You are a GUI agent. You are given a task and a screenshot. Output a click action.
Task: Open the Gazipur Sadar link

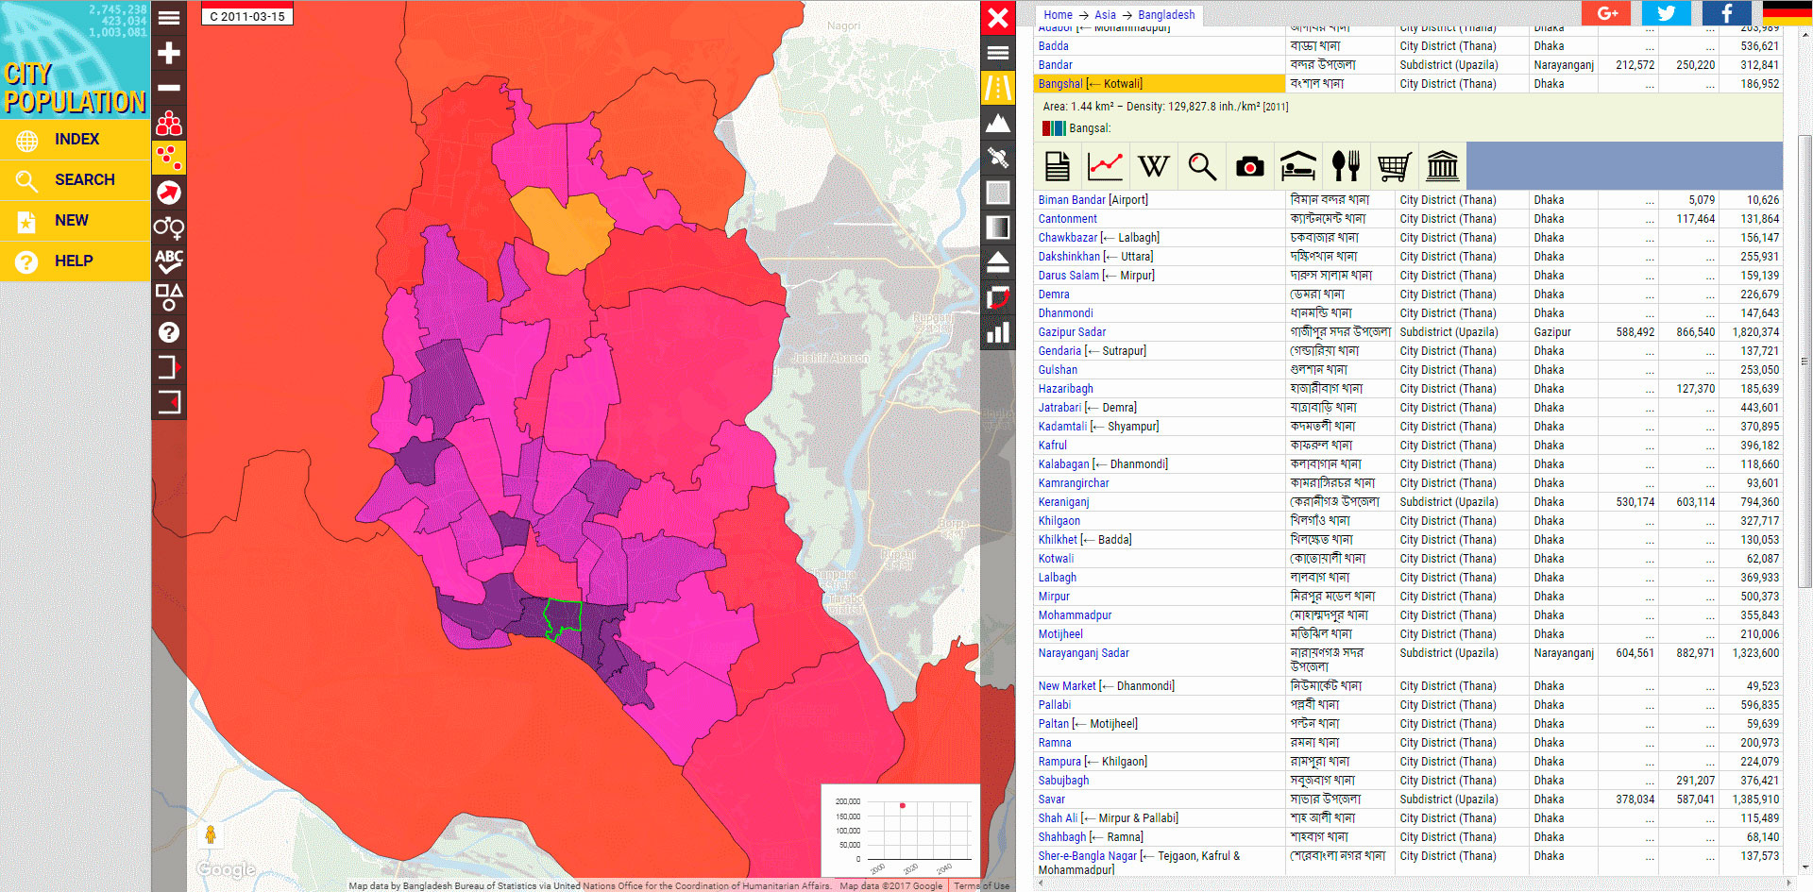[1072, 332]
